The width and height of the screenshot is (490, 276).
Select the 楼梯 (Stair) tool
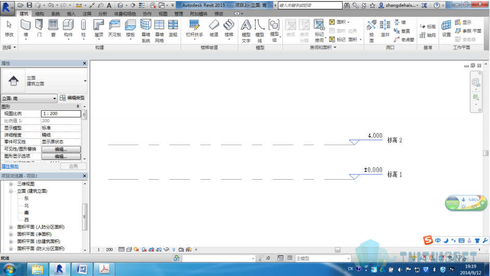point(229,28)
